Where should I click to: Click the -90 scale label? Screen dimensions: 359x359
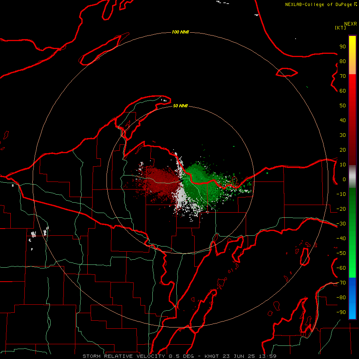pos(341,312)
